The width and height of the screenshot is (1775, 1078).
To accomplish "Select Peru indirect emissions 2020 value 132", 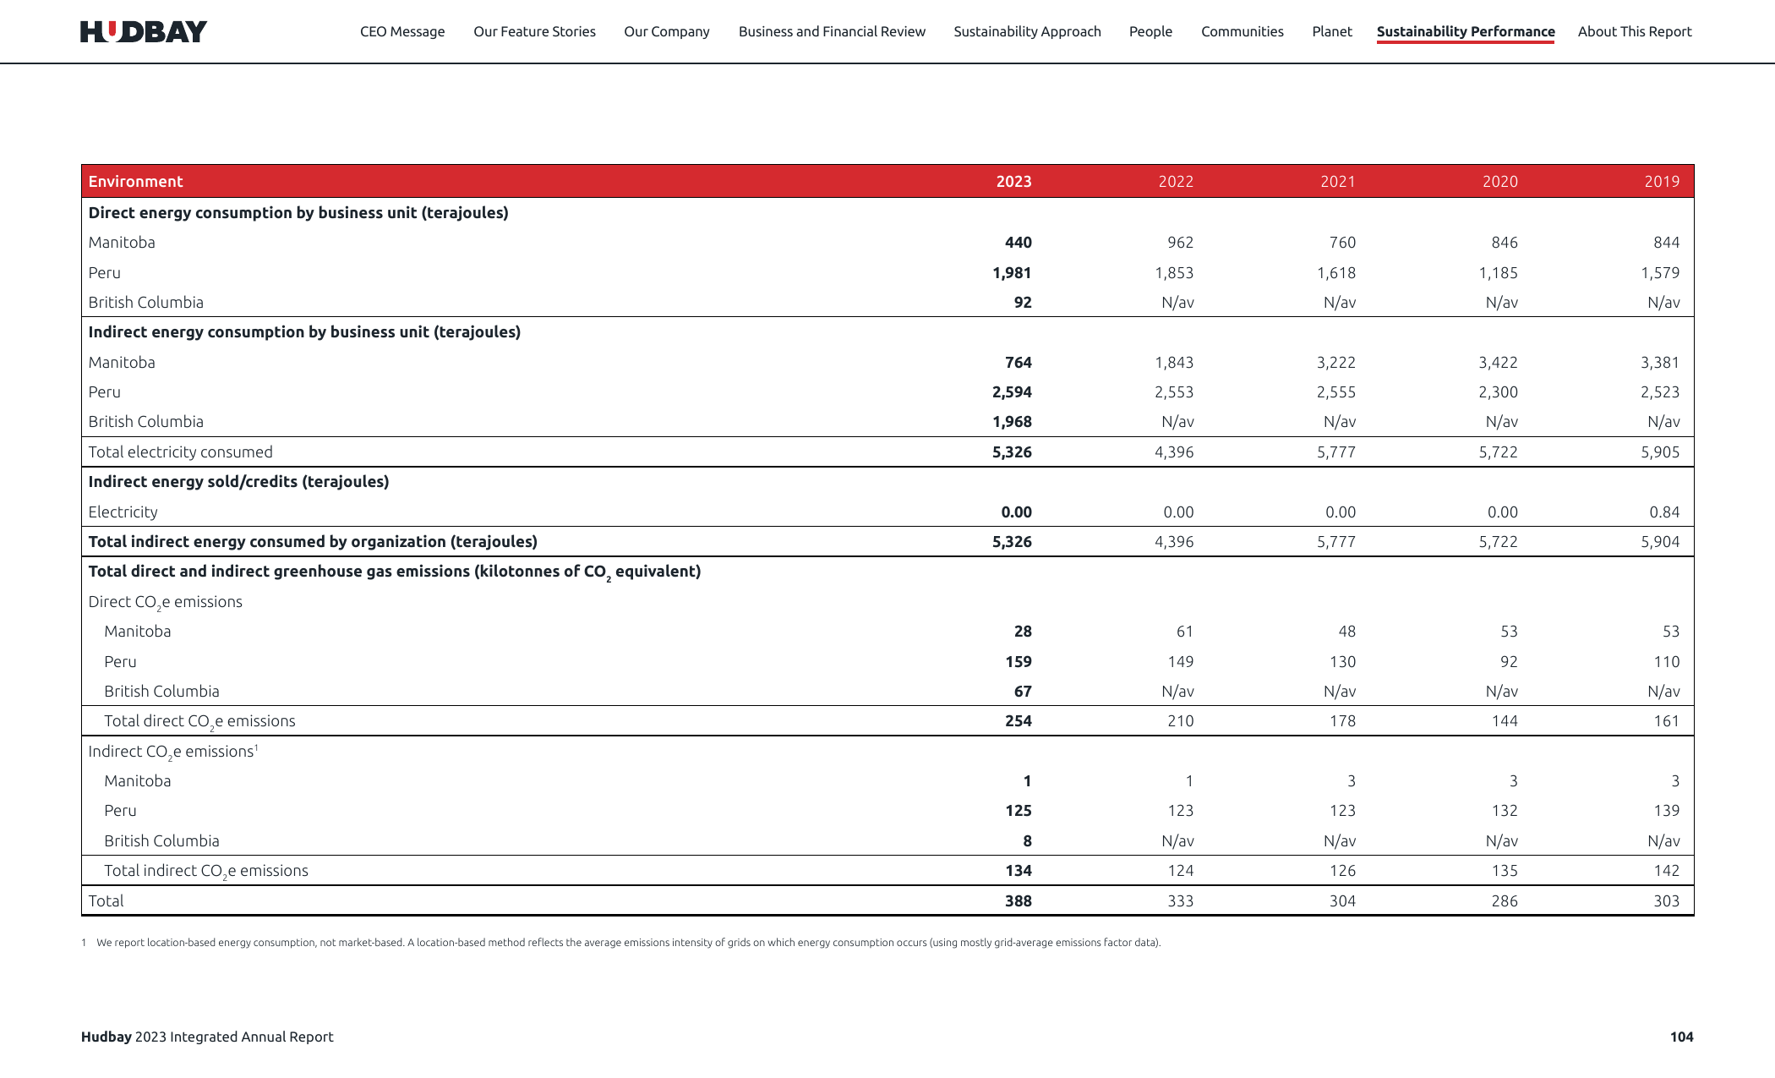I will pos(1505,811).
